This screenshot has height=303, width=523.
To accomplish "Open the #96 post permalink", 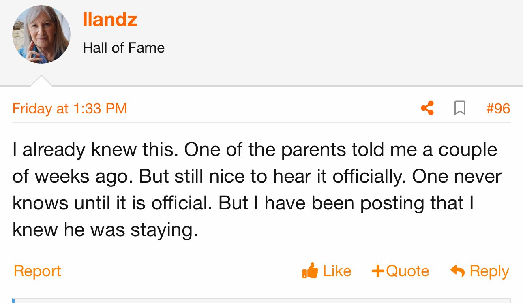I will pos(498,109).
